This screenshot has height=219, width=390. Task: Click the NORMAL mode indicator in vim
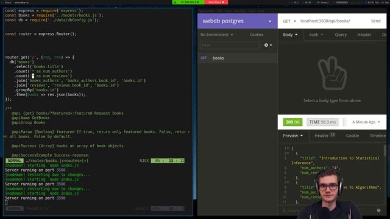click(x=15, y=161)
